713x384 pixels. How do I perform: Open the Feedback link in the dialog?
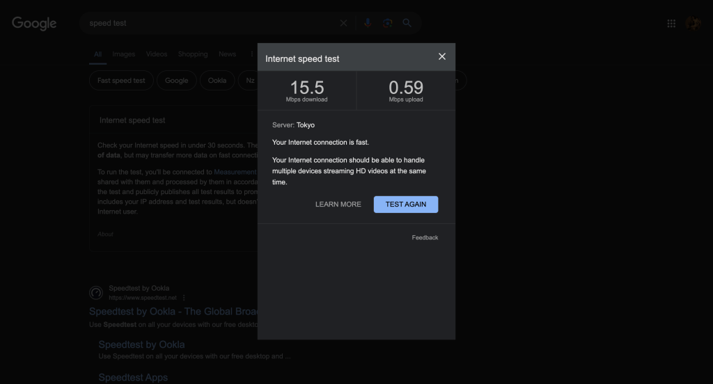(425, 238)
